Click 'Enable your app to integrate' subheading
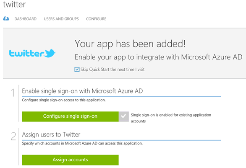This screenshot has height=168, width=246. click(x=158, y=57)
